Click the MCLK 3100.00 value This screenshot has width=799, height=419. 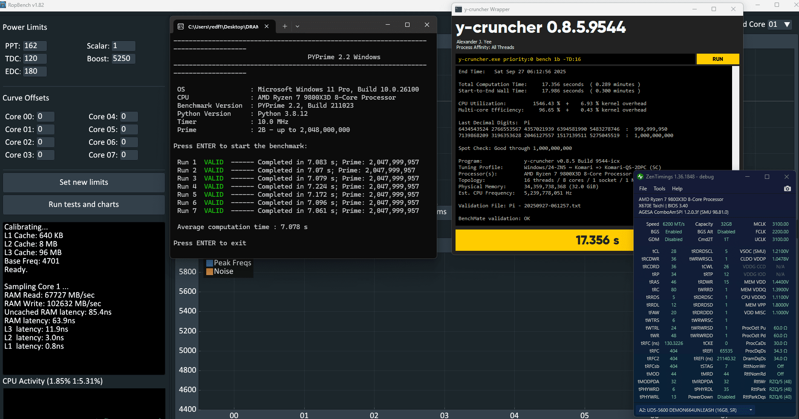click(780, 224)
